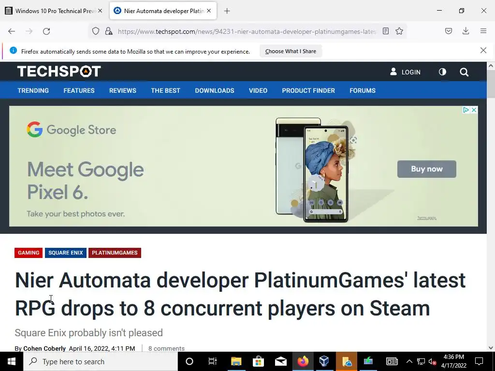Close the Nier Automata tab
The width and height of the screenshot is (495, 371).
pyautogui.click(x=209, y=11)
